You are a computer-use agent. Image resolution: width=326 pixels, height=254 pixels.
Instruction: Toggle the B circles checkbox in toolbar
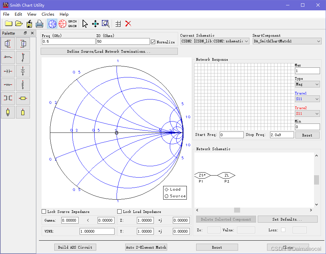pyautogui.click(x=75, y=26)
